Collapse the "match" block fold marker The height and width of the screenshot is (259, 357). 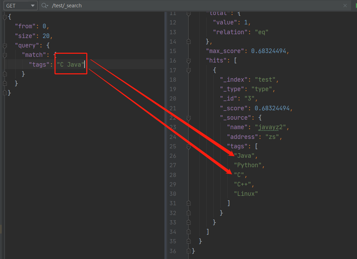tap(5, 55)
